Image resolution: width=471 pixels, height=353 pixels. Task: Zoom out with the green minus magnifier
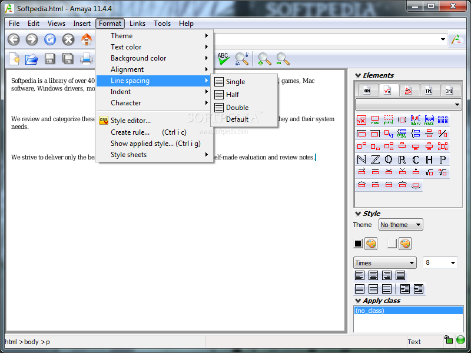tap(283, 59)
